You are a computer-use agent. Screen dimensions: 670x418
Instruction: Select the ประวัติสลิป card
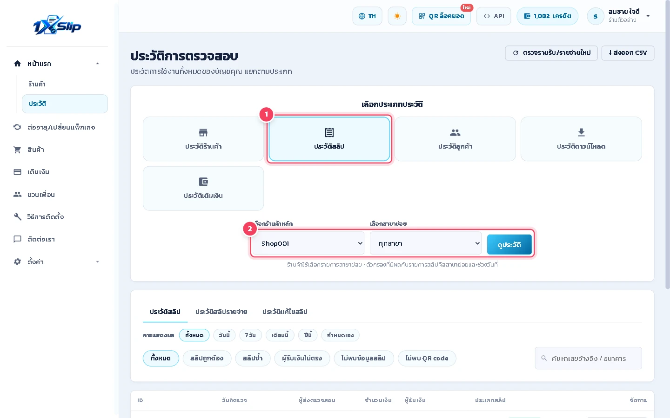(329, 139)
